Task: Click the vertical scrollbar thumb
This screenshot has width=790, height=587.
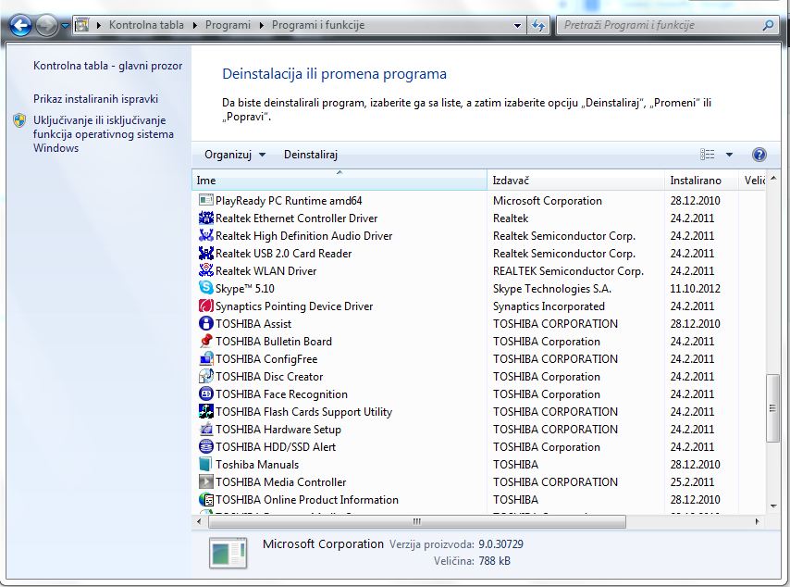Action: pyautogui.click(x=772, y=408)
